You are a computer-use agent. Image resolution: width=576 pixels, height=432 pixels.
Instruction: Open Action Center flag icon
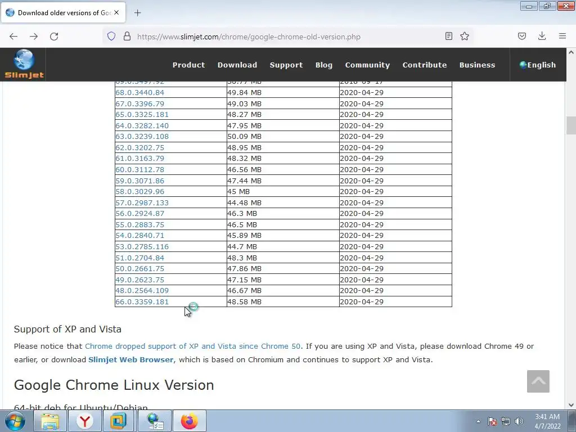click(492, 421)
